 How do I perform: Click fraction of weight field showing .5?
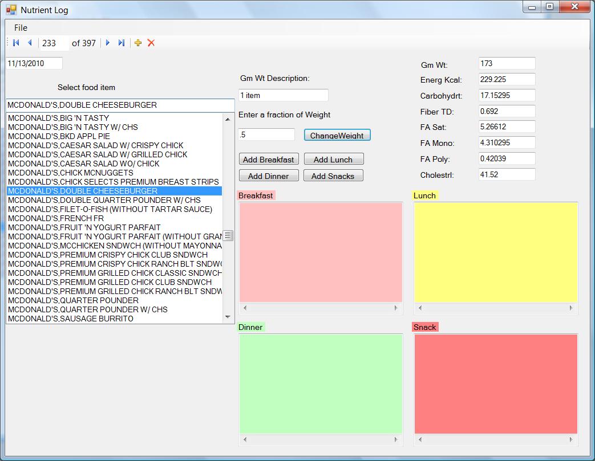pyautogui.click(x=266, y=134)
